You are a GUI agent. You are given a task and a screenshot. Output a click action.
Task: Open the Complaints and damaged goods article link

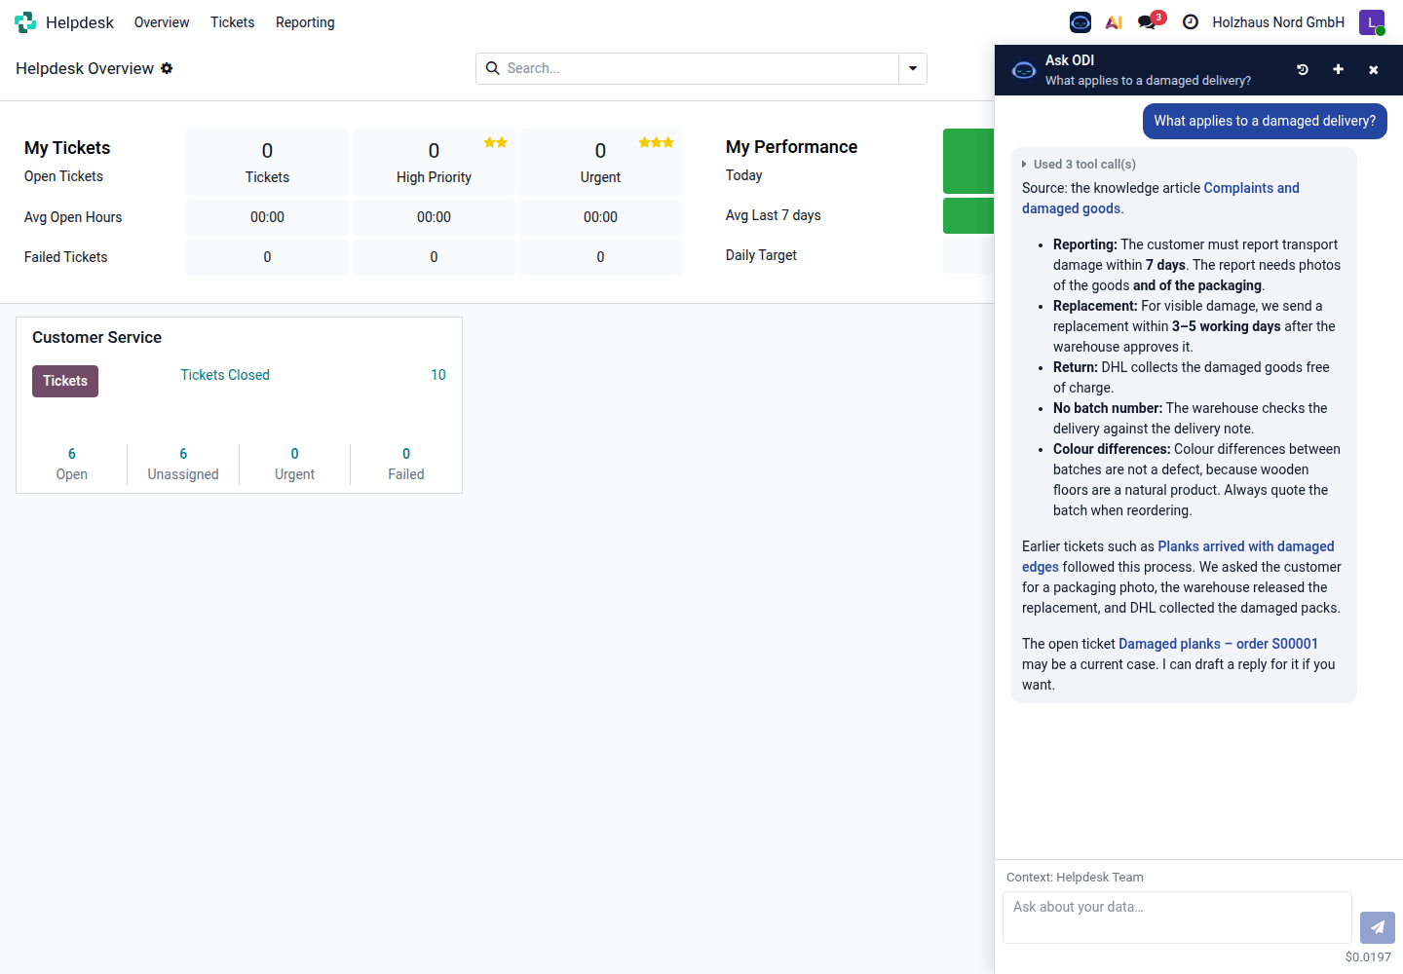(x=1160, y=198)
